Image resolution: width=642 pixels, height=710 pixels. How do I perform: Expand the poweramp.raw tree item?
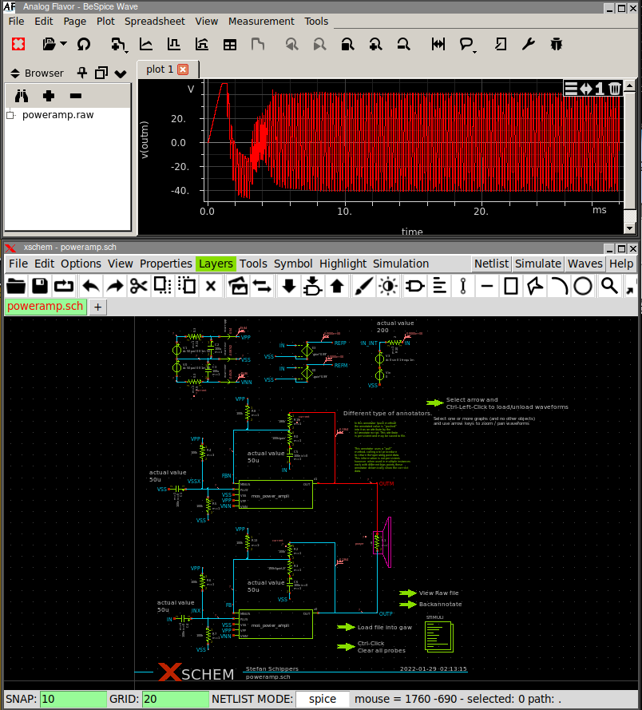tap(10, 115)
